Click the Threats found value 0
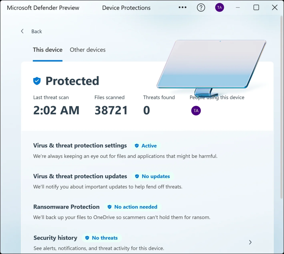 pos(146,110)
